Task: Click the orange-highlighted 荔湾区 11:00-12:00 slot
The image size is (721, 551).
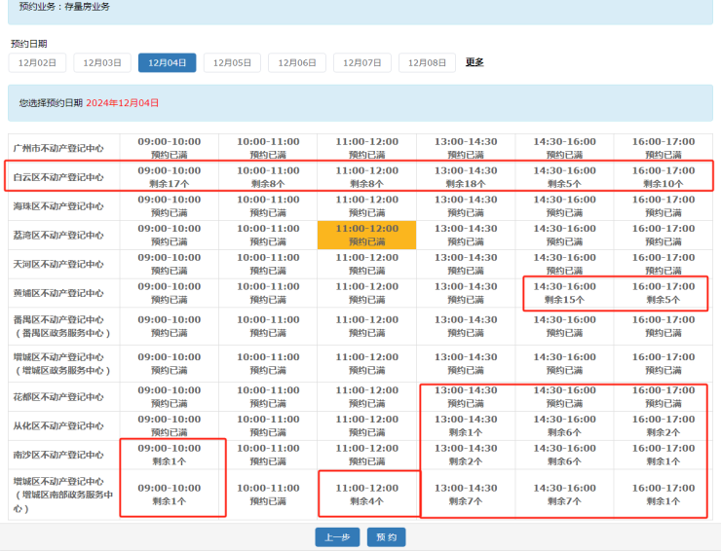Action: pyautogui.click(x=366, y=235)
